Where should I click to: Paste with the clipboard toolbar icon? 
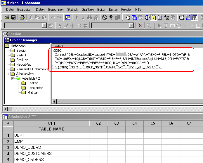click(x=44, y=17)
